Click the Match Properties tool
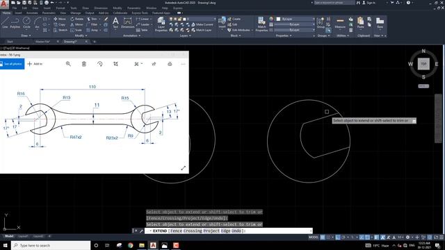The height and width of the screenshot is (250, 445). click(261, 24)
